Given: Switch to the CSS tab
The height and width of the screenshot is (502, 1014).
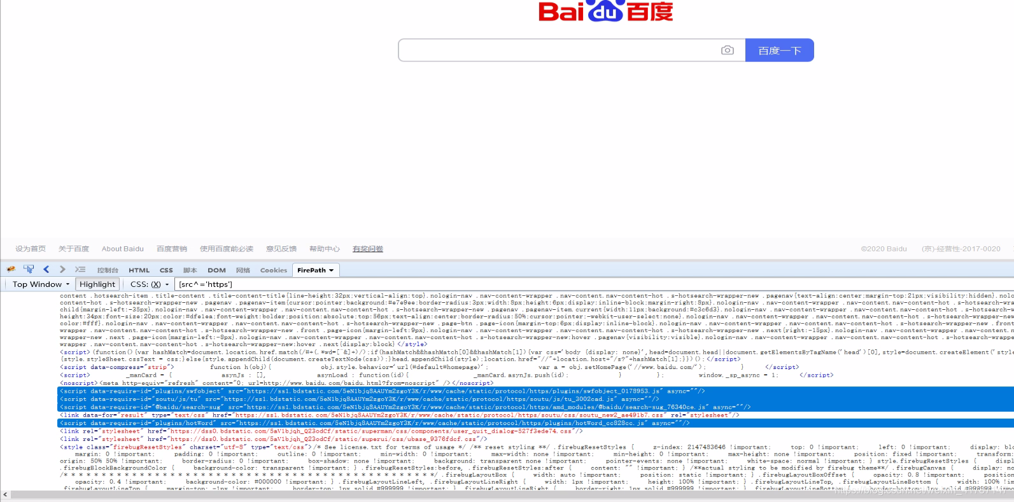Looking at the screenshot, I should 166,270.
